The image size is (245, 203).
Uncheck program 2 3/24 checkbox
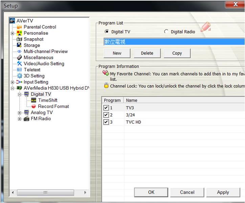106,115
